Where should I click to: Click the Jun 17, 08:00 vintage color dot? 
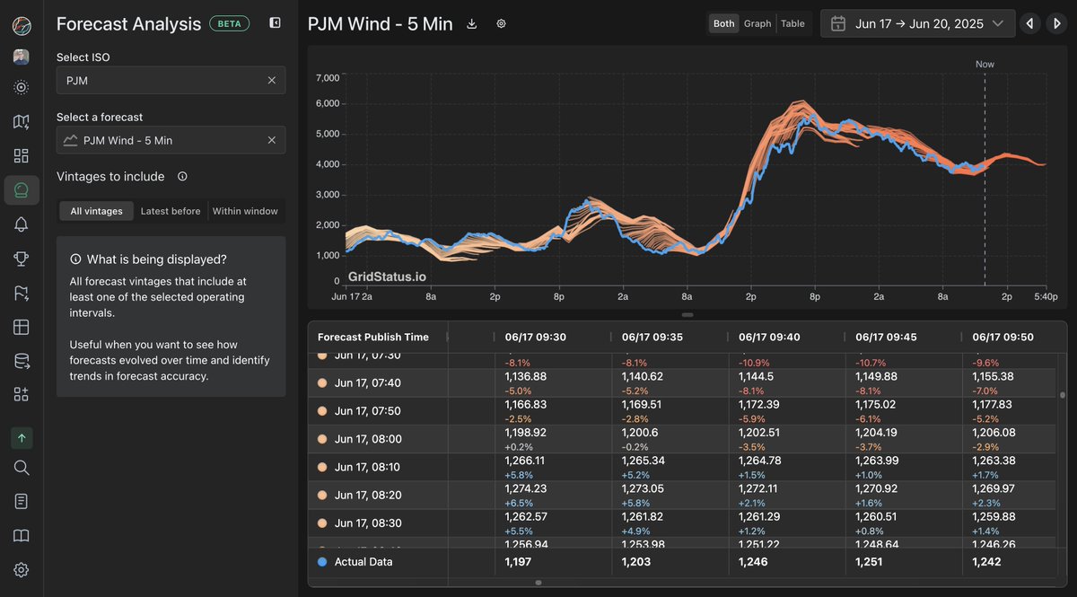pos(322,439)
